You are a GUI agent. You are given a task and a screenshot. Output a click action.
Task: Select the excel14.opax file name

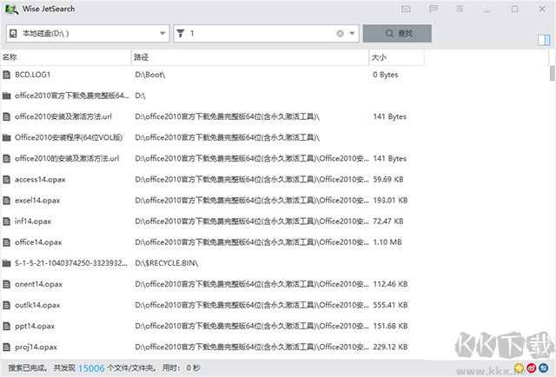(x=37, y=201)
